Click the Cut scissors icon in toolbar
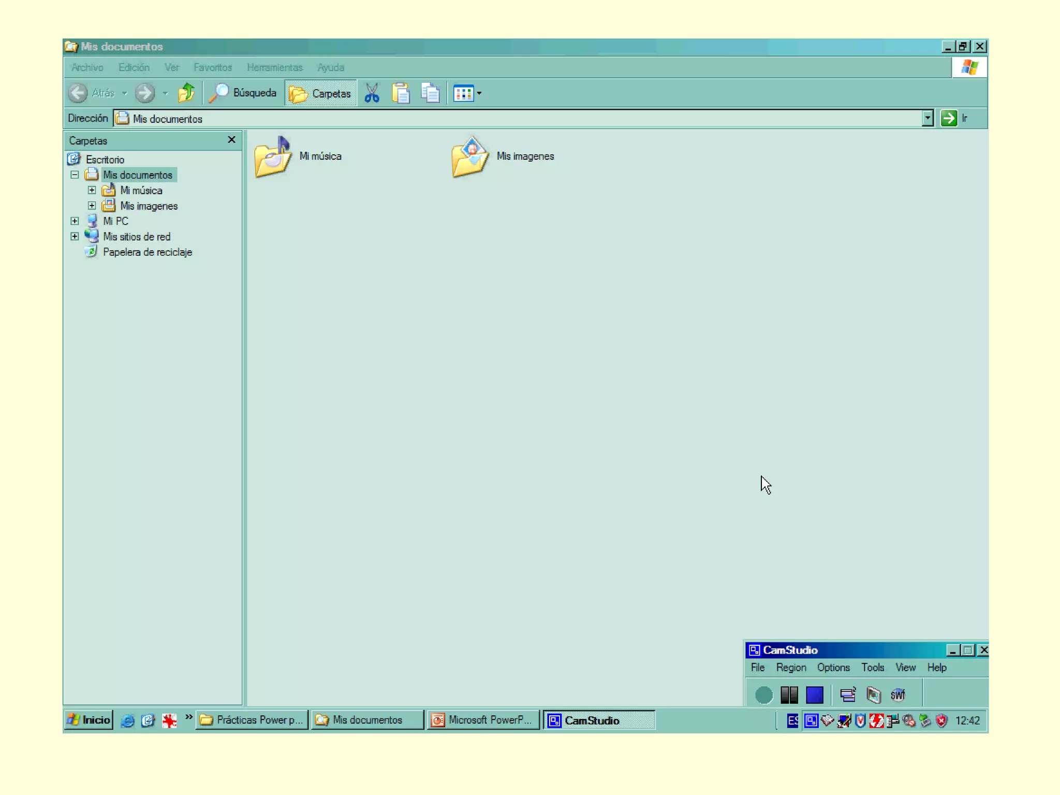The image size is (1060, 795). click(372, 93)
